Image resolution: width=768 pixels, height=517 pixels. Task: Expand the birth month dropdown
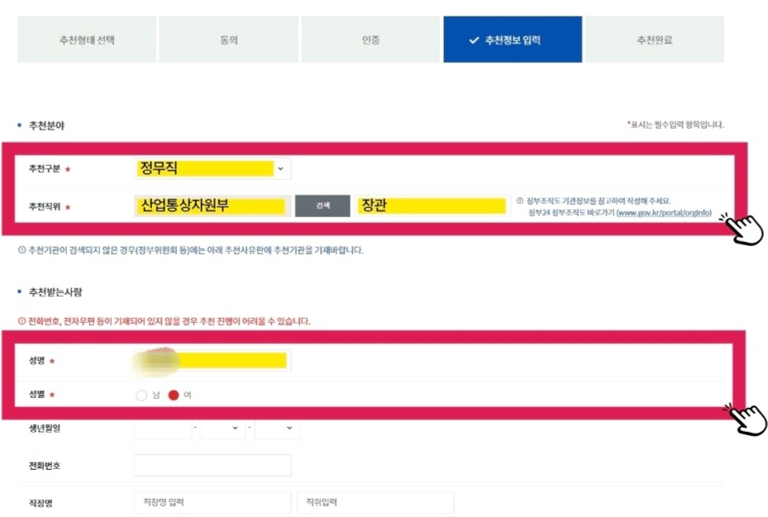click(222, 428)
